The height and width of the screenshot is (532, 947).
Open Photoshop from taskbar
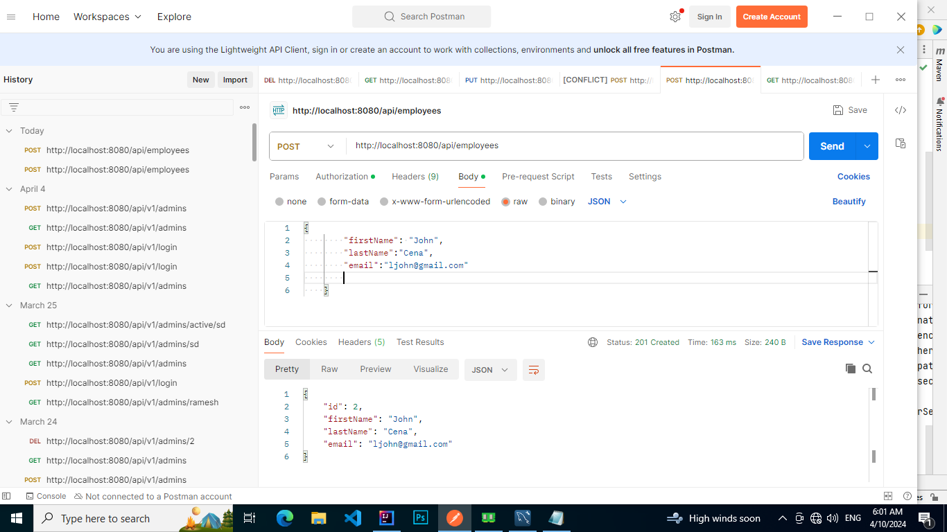point(420,518)
